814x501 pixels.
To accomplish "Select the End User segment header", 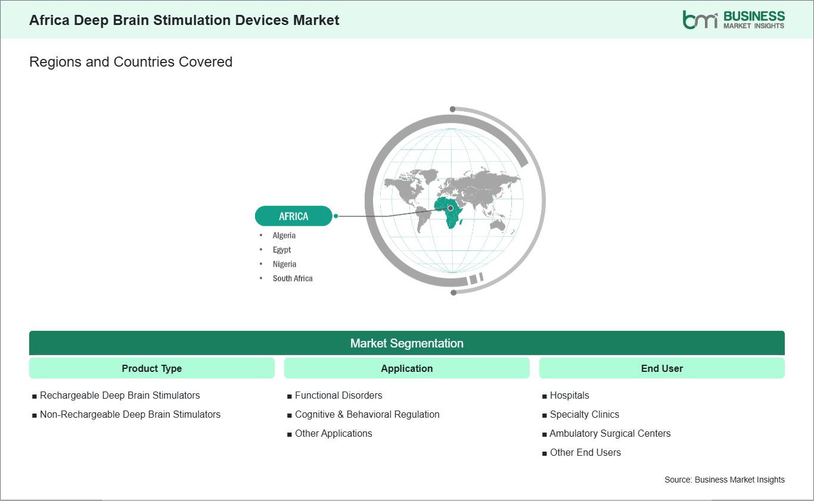I will point(662,368).
